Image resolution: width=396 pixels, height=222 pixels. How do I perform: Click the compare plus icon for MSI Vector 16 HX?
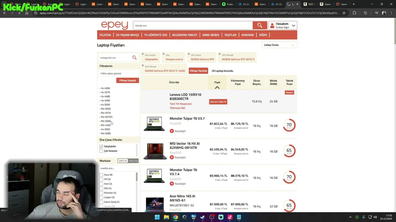[x=172, y=157]
